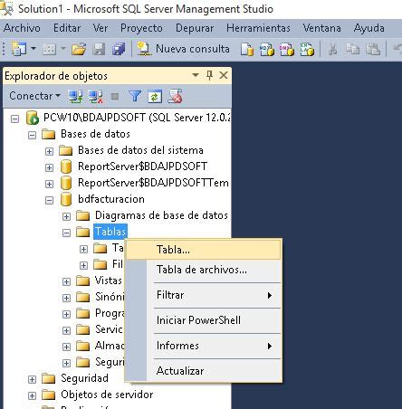Screen dimensions: 402x409
Task: Expand the top-level Seguridad folder
Action: click(x=32, y=379)
